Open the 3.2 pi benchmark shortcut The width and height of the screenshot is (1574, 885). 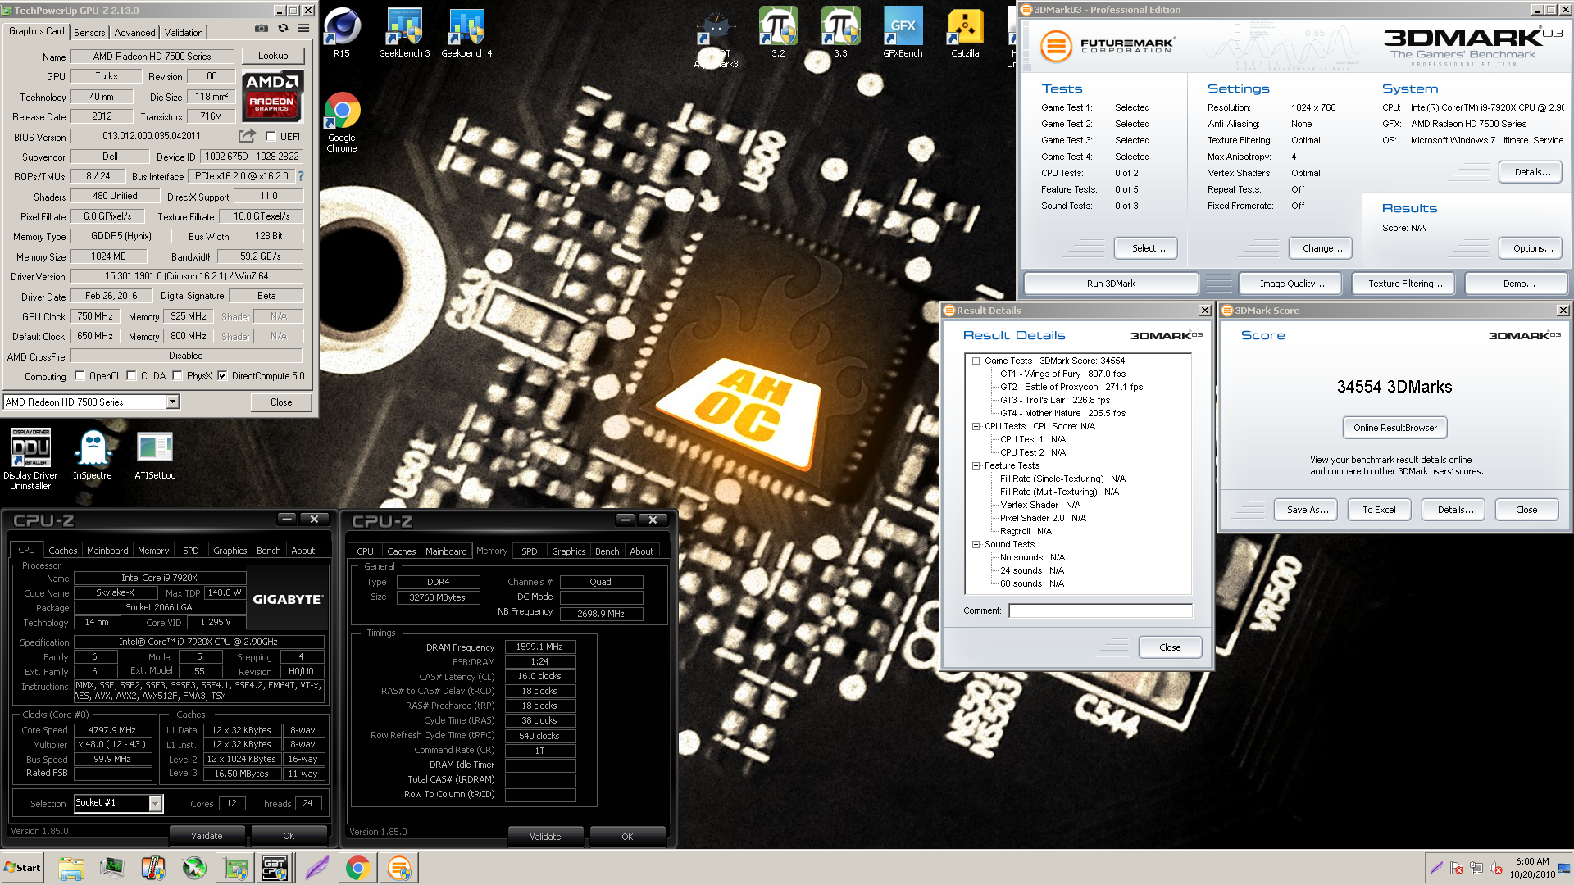778,33
